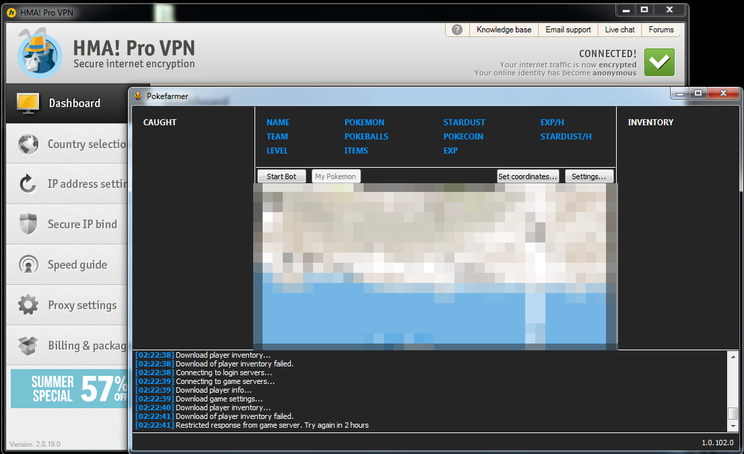Click the POKECOIN stat label

[463, 136]
